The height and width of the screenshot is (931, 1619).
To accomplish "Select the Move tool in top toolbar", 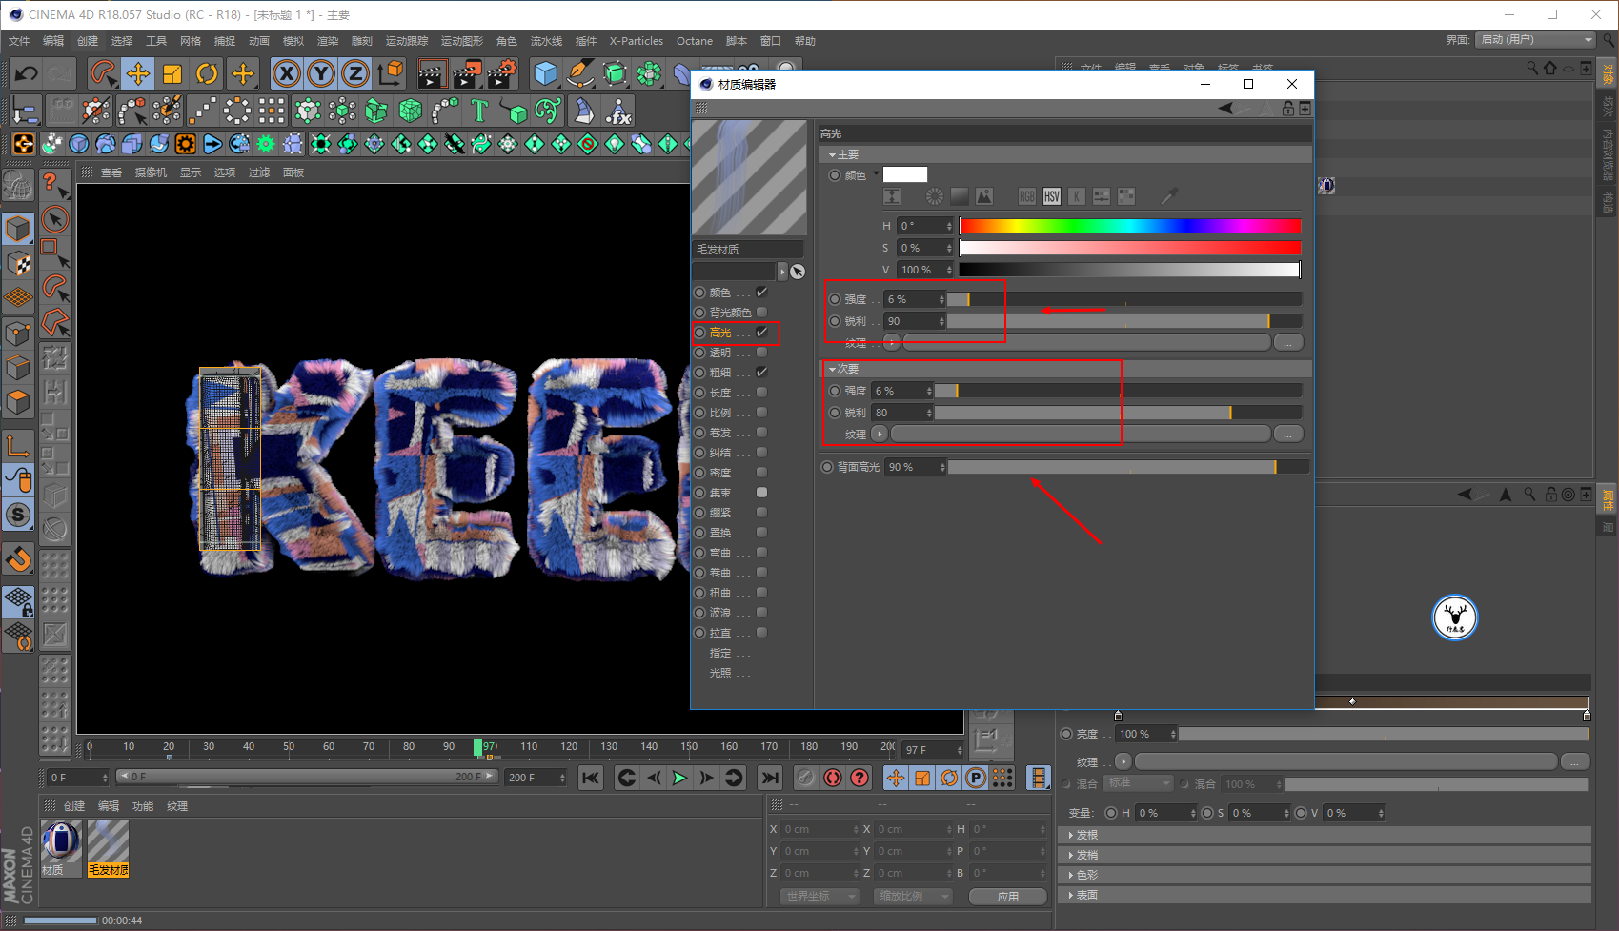I will pyautogui.click(x=138, y=73).
